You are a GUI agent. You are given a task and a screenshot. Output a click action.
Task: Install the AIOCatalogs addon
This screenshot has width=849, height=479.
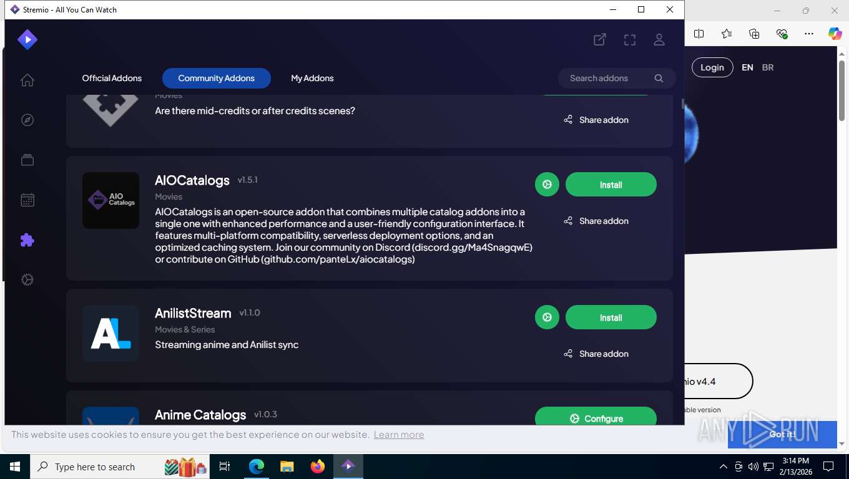pos(611,185)
